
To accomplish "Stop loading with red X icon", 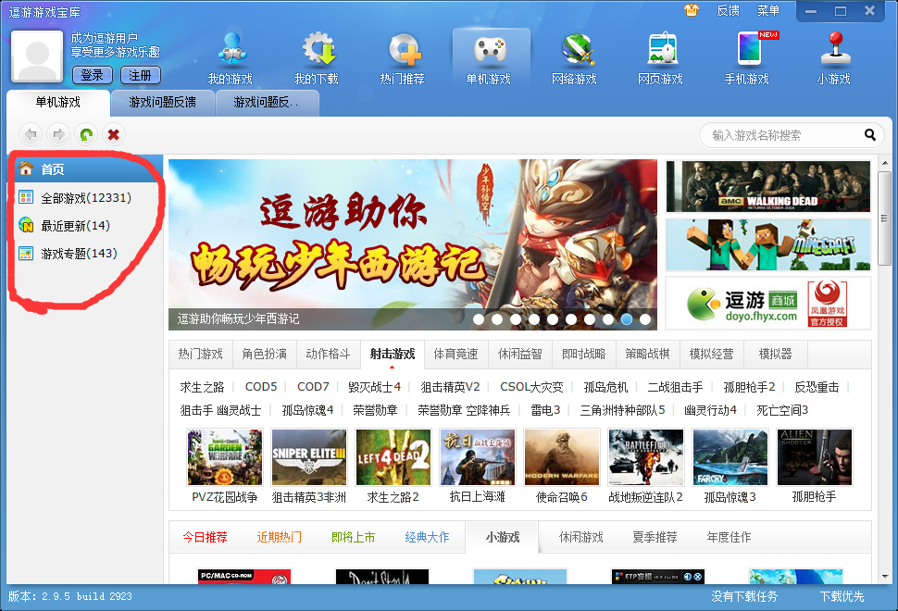I will tap(113, 134).
